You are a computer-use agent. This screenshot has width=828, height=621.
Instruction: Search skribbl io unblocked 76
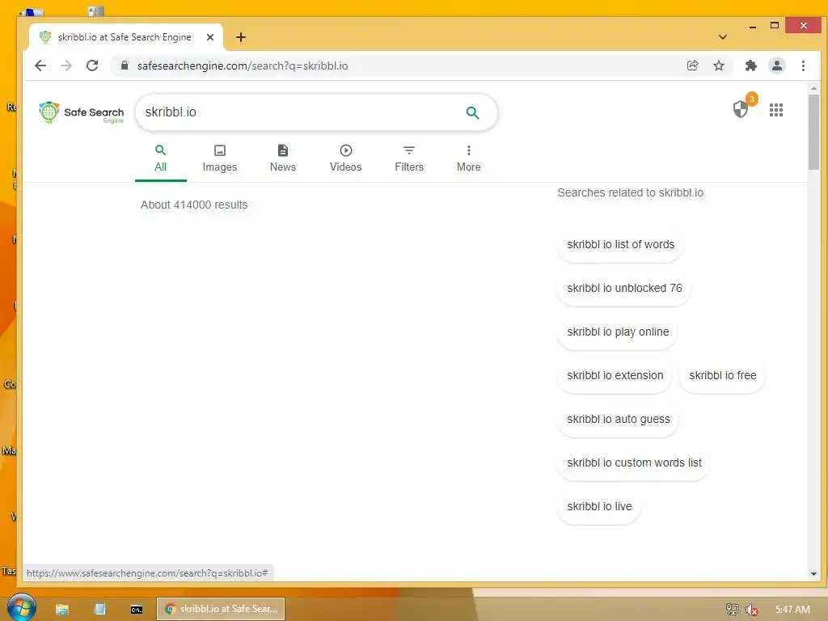(624, 289)
